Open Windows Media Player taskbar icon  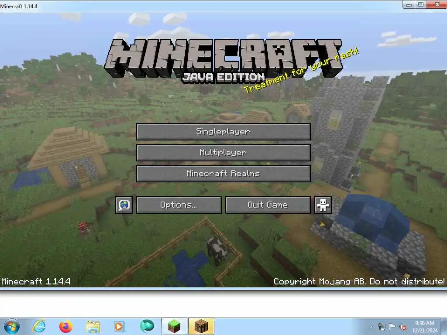119,326
